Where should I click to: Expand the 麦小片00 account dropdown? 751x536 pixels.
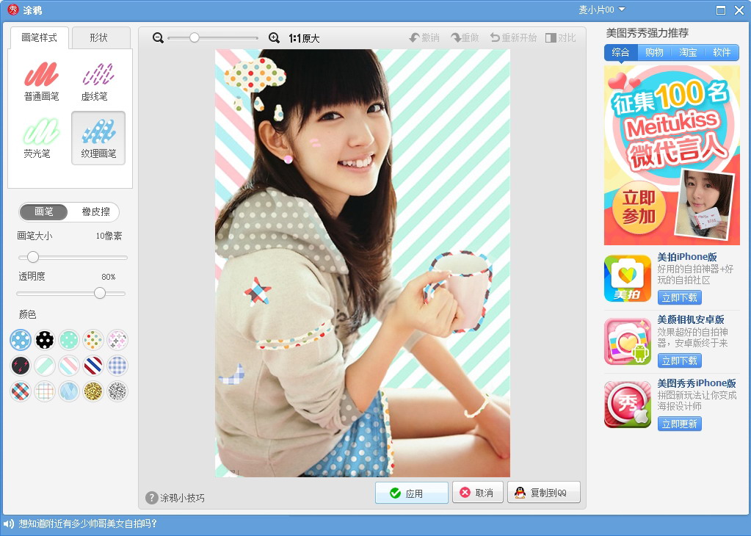coord(601,10)
